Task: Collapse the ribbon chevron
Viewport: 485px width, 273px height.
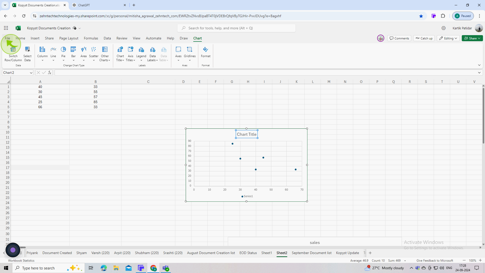Action: [x=479, y=65]
